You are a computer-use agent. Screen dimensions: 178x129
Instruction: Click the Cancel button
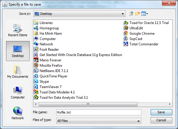coord(161,120)
